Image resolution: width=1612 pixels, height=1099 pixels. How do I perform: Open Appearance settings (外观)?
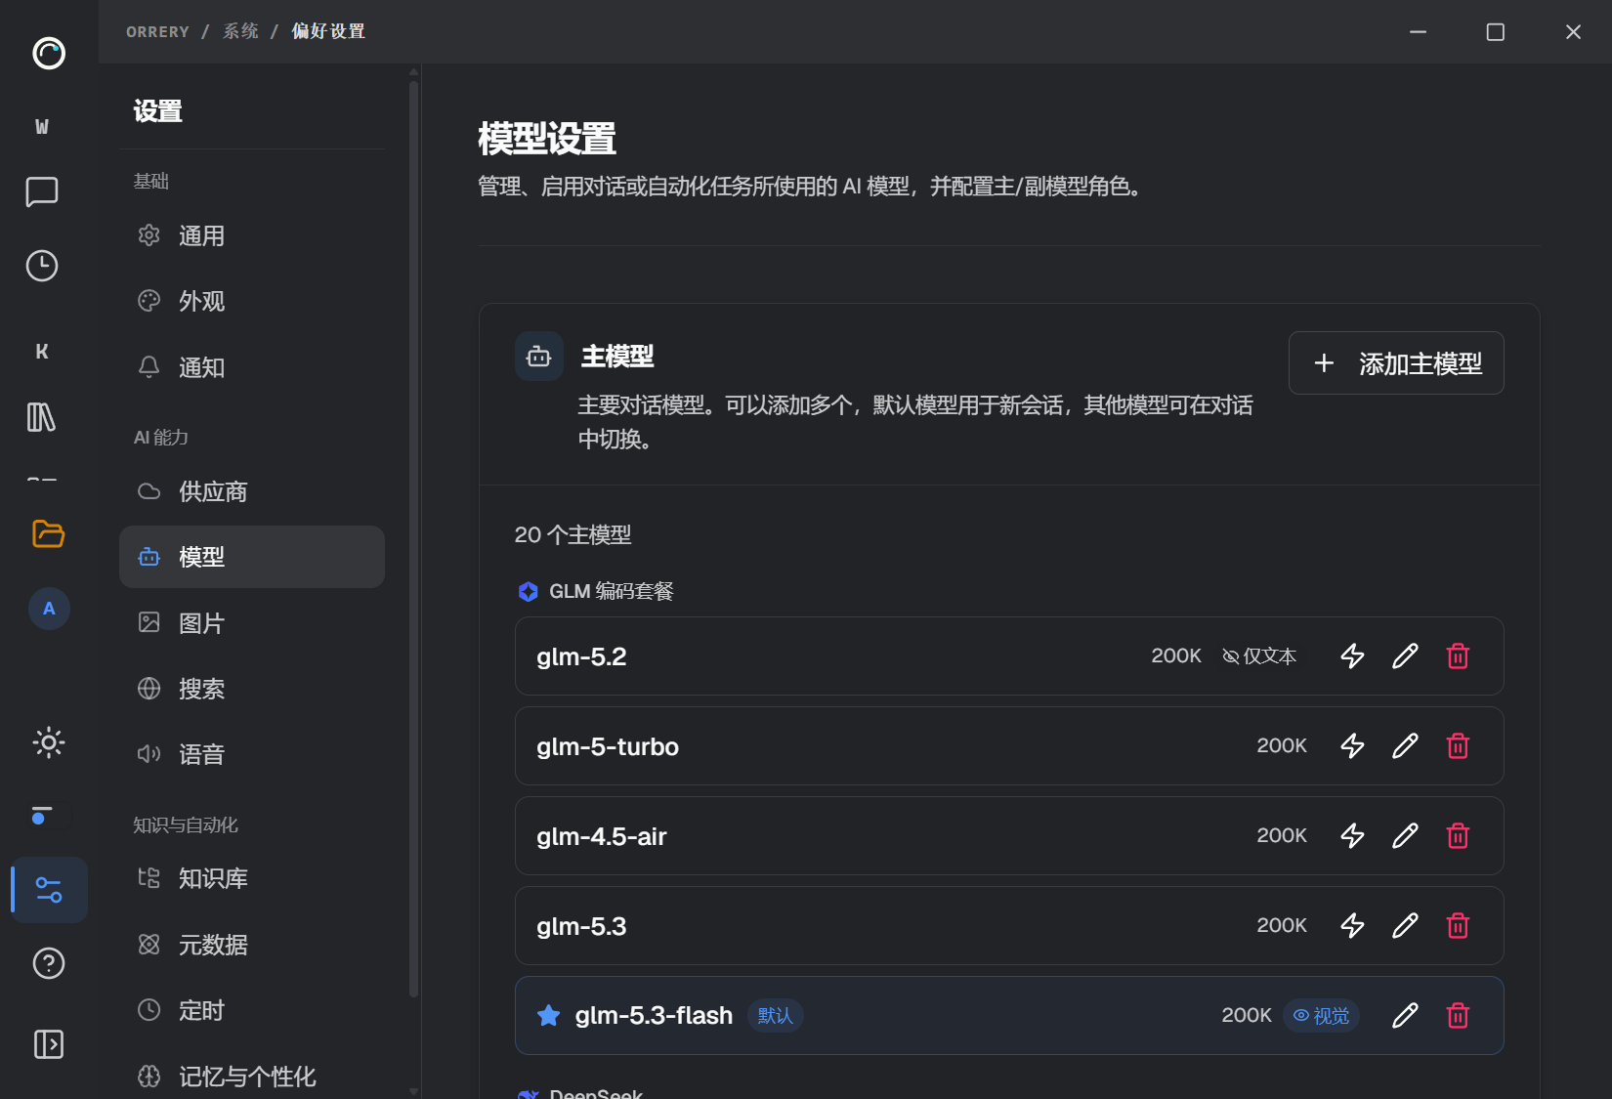click(x=252, y=301)
